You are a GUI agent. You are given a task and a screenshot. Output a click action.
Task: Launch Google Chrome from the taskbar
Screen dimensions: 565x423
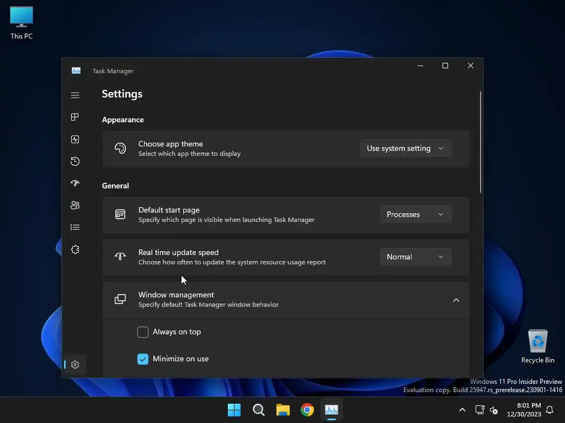[x=307, y=410]
